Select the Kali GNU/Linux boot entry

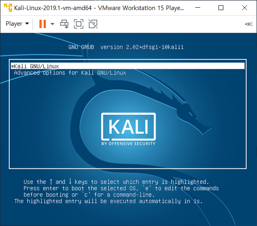[x=128, y=66]
